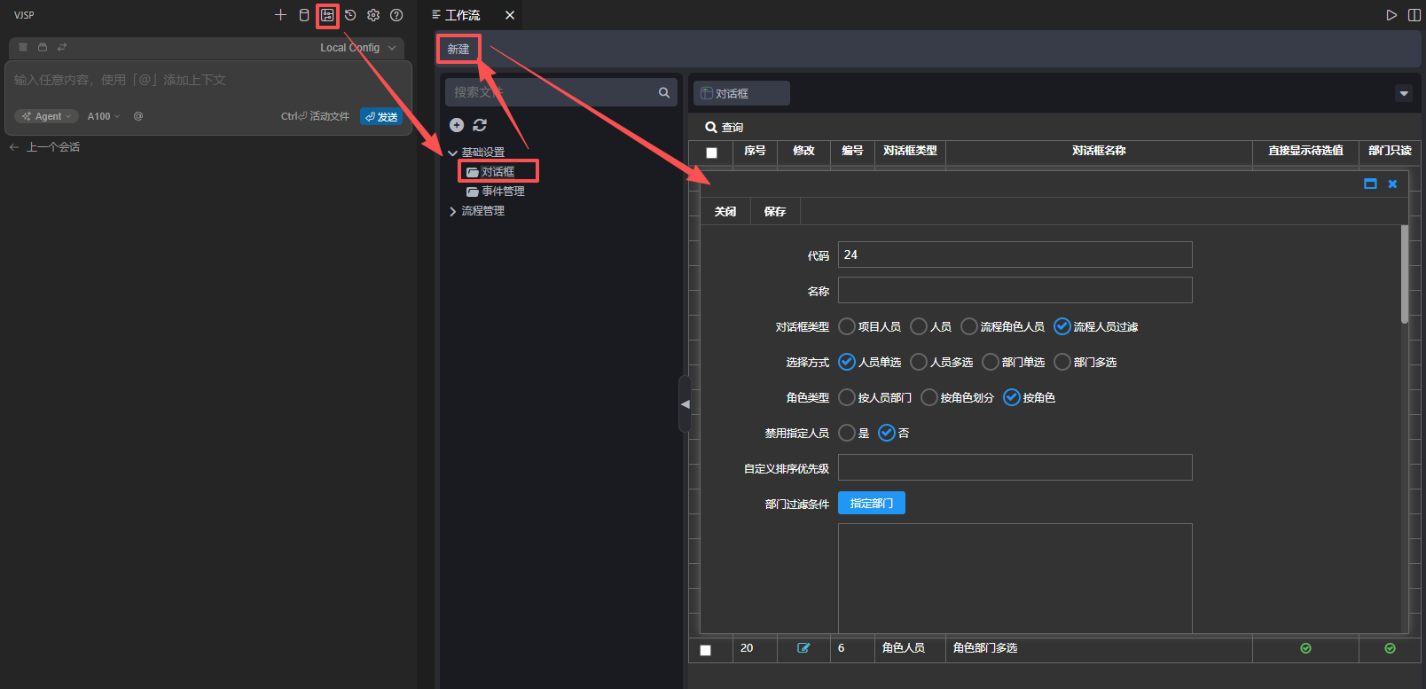This screenshot has width=1426, height=689.
Task: Open the help question mark icon
Action: [396, 15]
